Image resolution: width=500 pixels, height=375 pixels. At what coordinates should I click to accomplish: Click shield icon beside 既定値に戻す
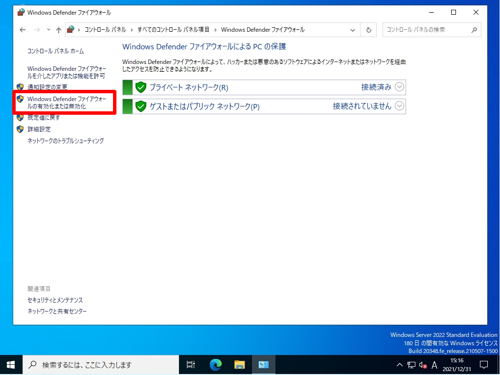click(x=20, y=118)
